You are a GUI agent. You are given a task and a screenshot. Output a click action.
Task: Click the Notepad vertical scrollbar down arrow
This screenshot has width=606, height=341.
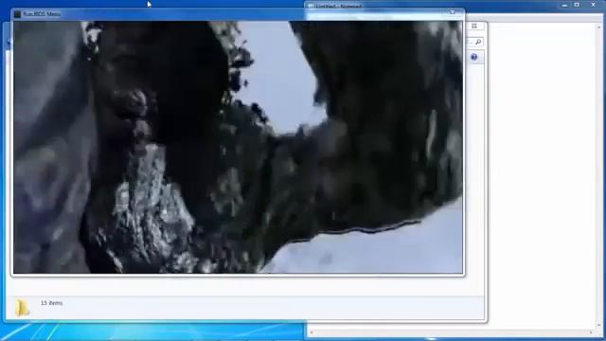599,325
